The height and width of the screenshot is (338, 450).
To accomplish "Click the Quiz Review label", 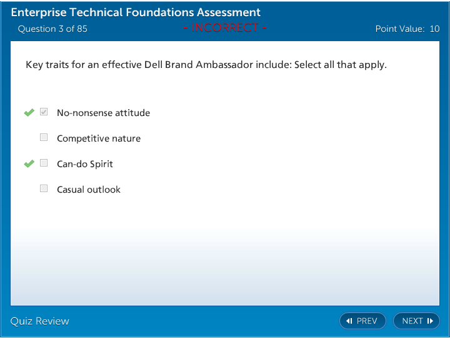I will tap(40, 321).
